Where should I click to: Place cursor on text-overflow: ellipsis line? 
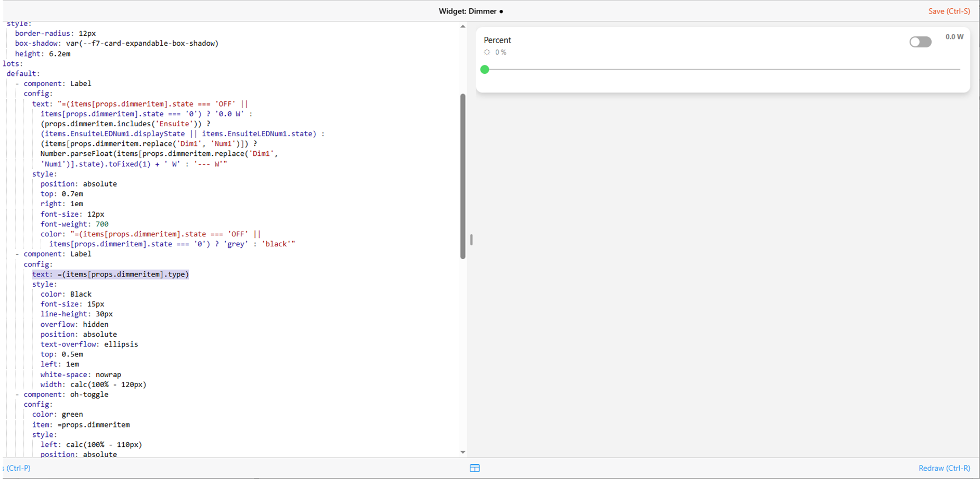point(89,344)
